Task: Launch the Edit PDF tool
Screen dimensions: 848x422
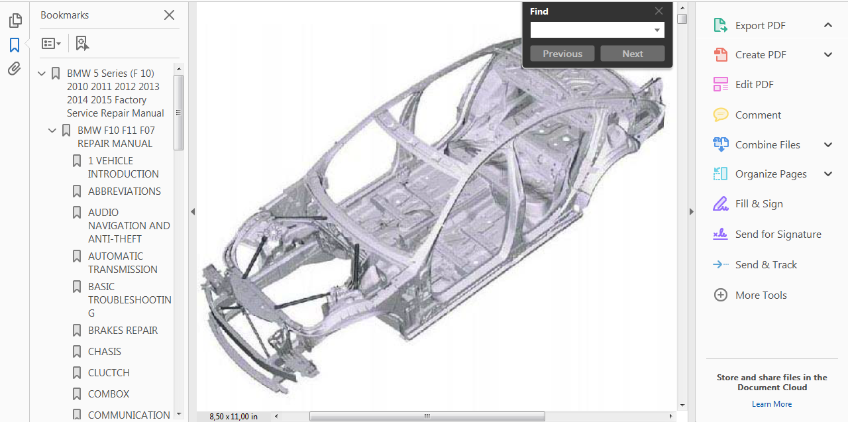Action: (754, 84)
